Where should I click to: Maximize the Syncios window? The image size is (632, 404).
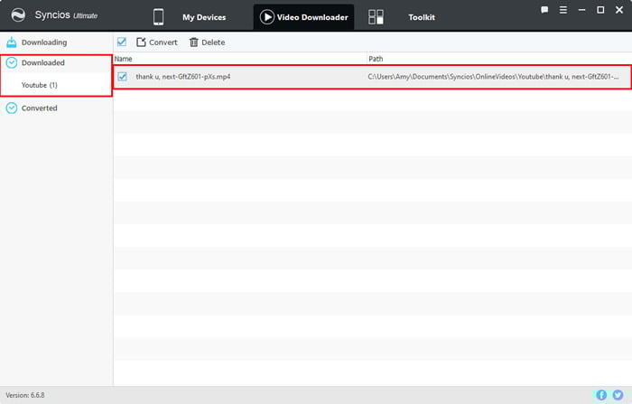pos(600,10)
